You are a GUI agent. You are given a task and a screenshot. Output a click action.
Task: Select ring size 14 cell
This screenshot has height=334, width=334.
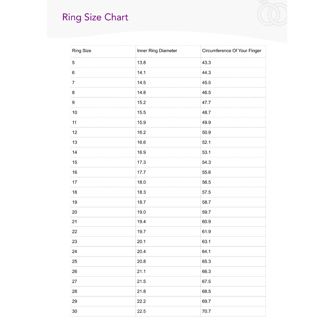pyautogui.click(x=75, y=152)
